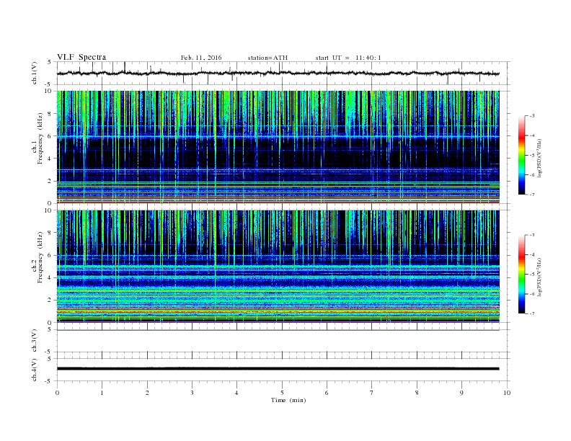This screenshot has width=571, height=441.
Task: Click the ch.1 spectrogram color bar
Action: 521,156
